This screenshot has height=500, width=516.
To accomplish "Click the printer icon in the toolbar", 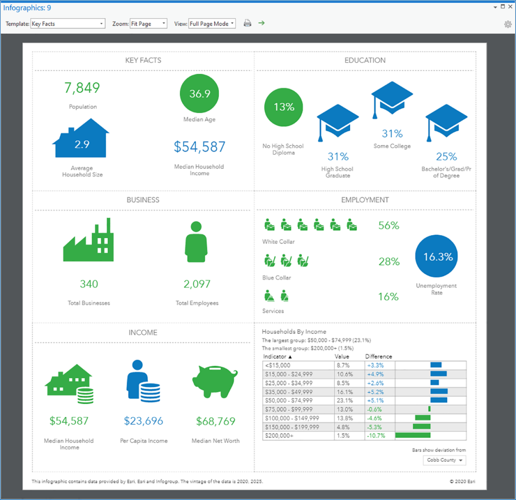I will point(247,23).
